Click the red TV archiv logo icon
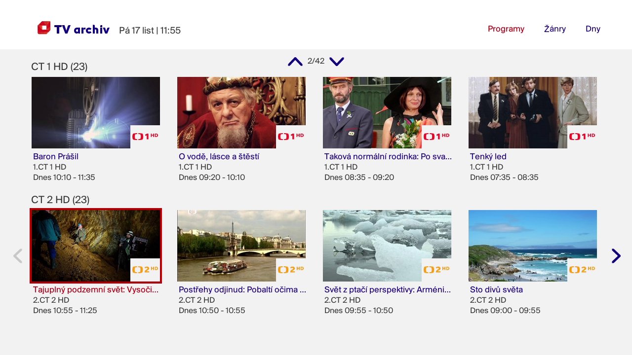This screenshot has width=632, height=355. (x=44, y=28)
